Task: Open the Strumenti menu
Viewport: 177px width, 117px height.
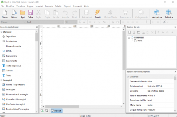Action: pos(77,6)
